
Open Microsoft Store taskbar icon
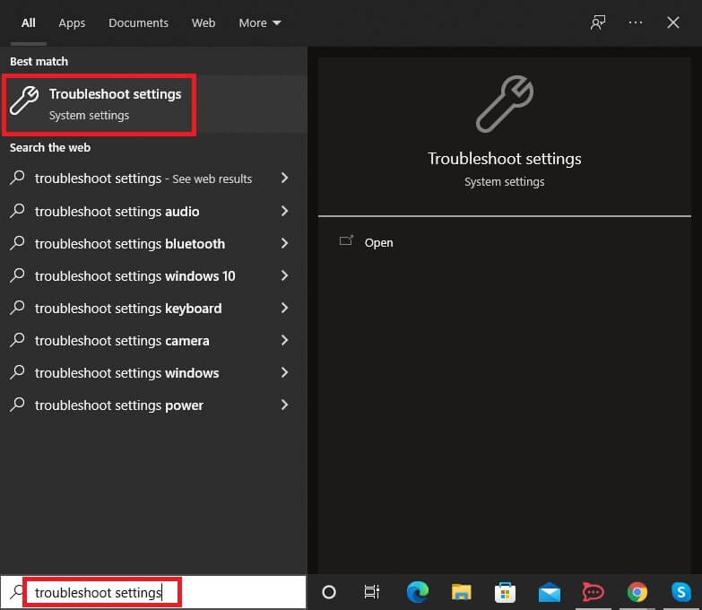[x=506, y=592]
